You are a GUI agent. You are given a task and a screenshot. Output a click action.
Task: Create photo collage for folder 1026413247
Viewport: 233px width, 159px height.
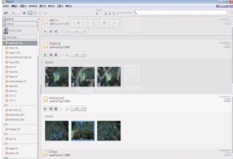(x=51, y=109)
